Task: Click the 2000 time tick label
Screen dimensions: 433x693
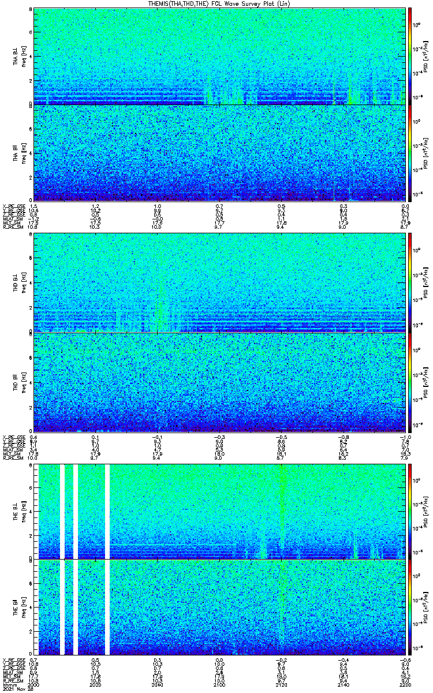Action: (33, 684)
